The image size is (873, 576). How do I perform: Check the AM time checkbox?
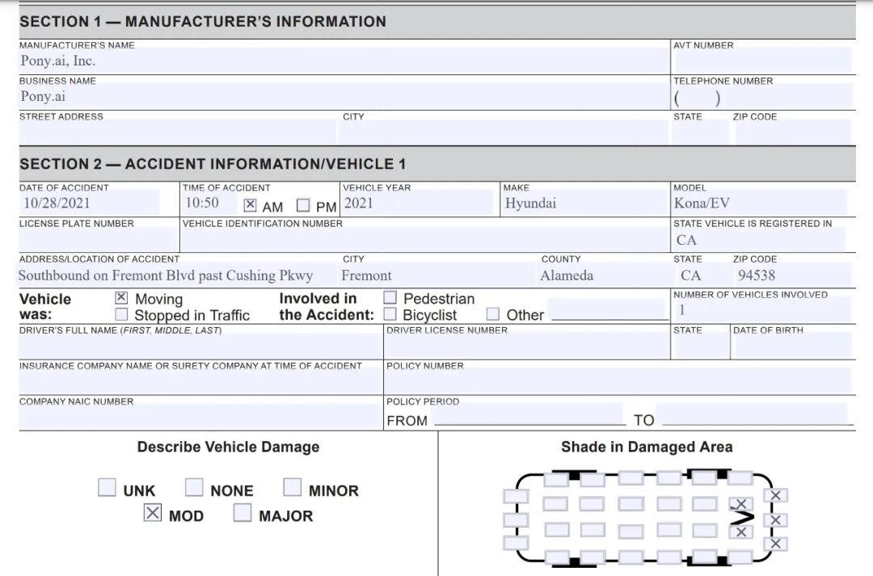click(250, 205)
